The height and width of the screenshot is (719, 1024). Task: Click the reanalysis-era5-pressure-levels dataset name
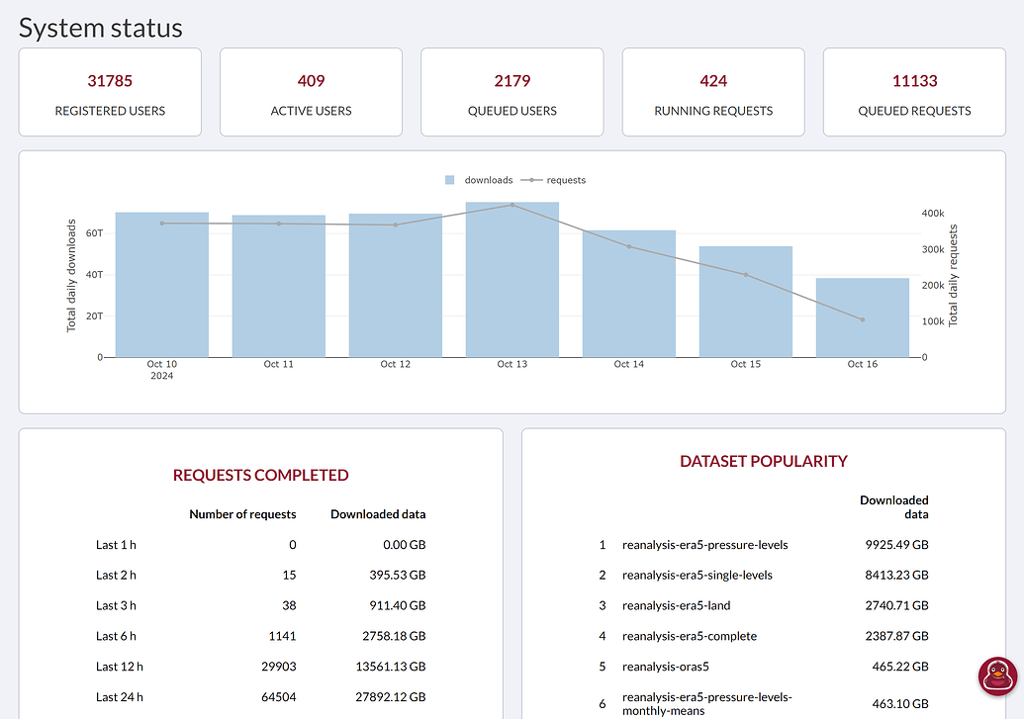pyautogui.click(x=705, y=545)
